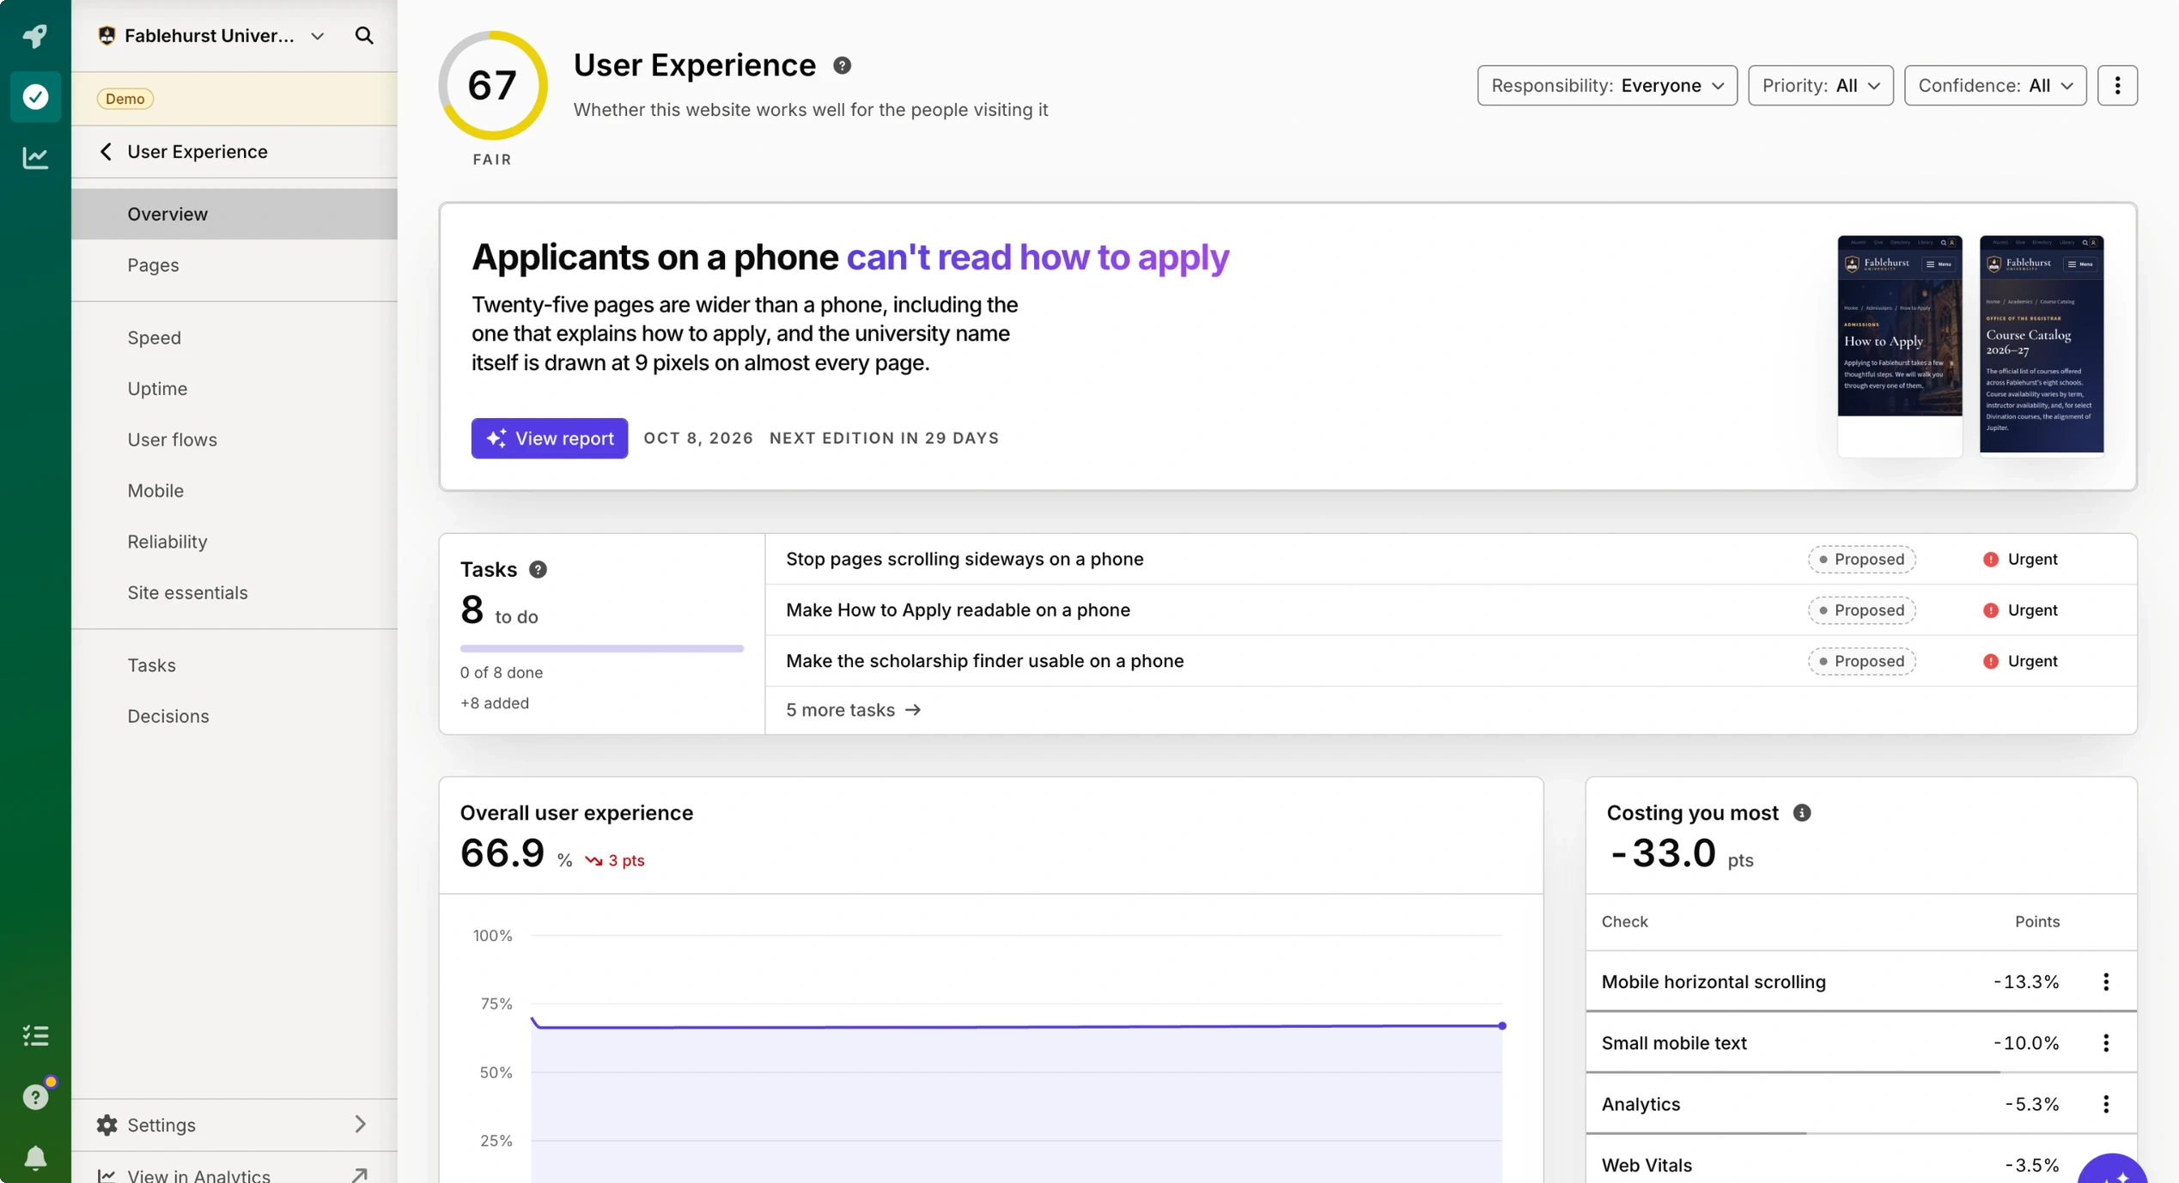This screenshot has height=1183, width=2179.
Task: Open the page more-options kebab button
Action: point(2116,85)
